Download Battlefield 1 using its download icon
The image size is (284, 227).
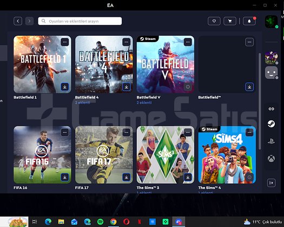[x=65, y=87]
